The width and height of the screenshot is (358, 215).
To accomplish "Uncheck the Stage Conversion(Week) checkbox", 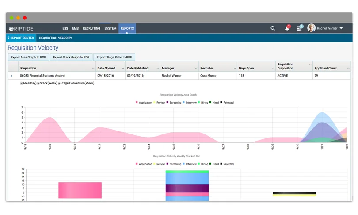I will tap(59, 84).
